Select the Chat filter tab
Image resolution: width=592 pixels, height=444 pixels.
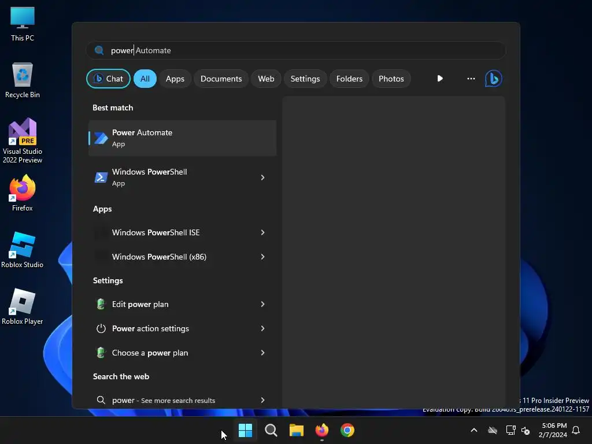(x=108, y=79)
